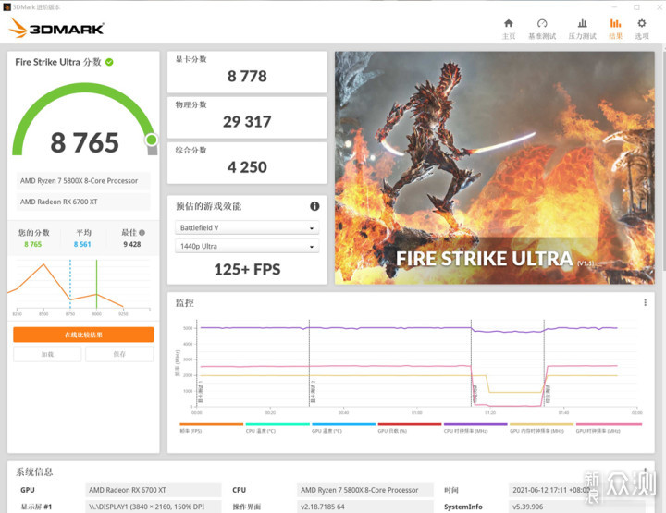Toggle the pink GPU 时钟频率 legend swatch
This screenshot has width=666, height=513.
click(x=609, y=424)
